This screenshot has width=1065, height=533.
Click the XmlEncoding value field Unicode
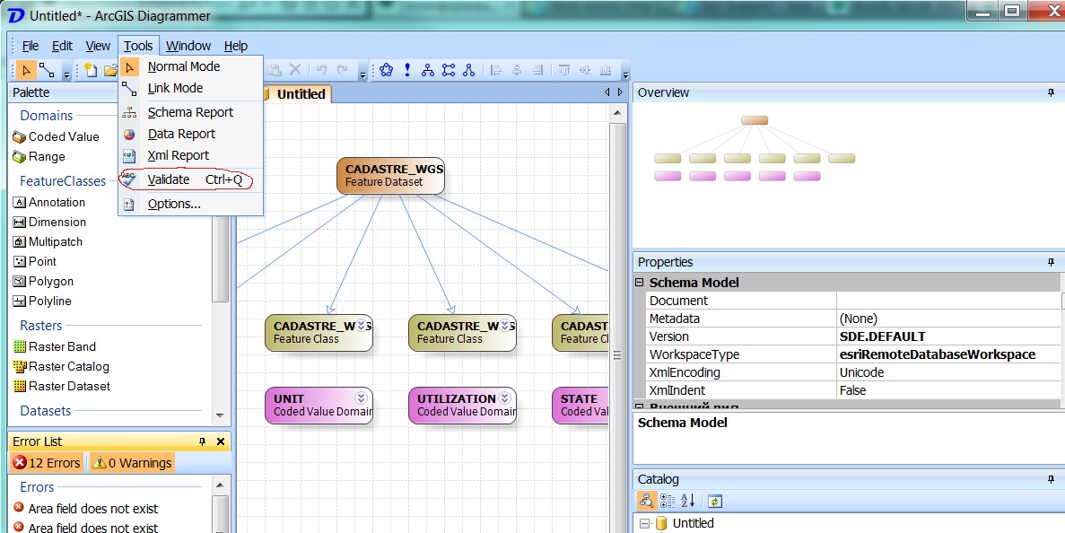click(x=947, y=372)
